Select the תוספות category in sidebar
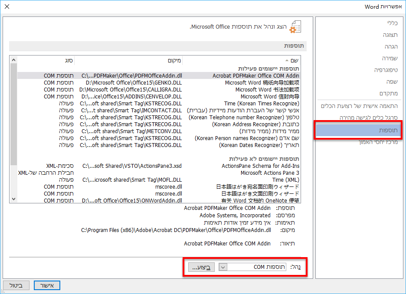The image size is (406, 294). [x=358, y=130]
